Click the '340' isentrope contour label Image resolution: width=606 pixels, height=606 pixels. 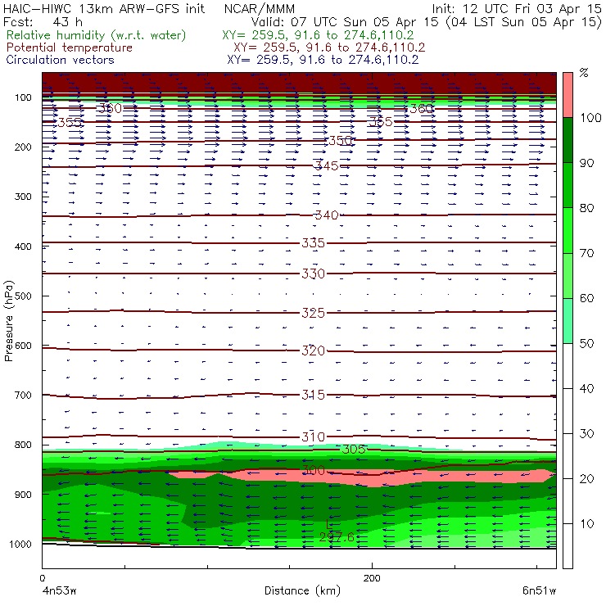point(327,215)
